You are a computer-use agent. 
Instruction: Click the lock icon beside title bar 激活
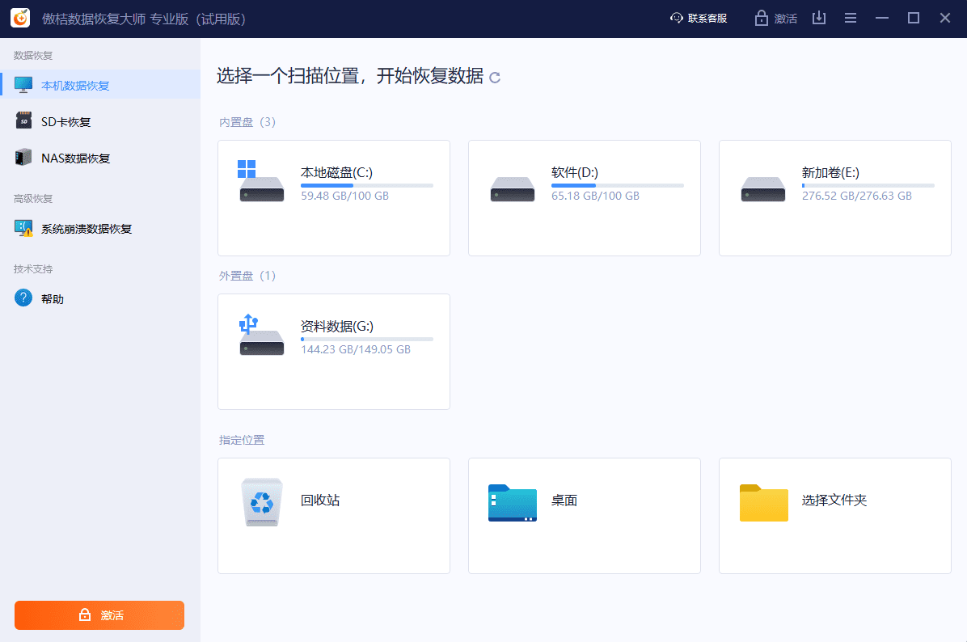pos(762,17)
